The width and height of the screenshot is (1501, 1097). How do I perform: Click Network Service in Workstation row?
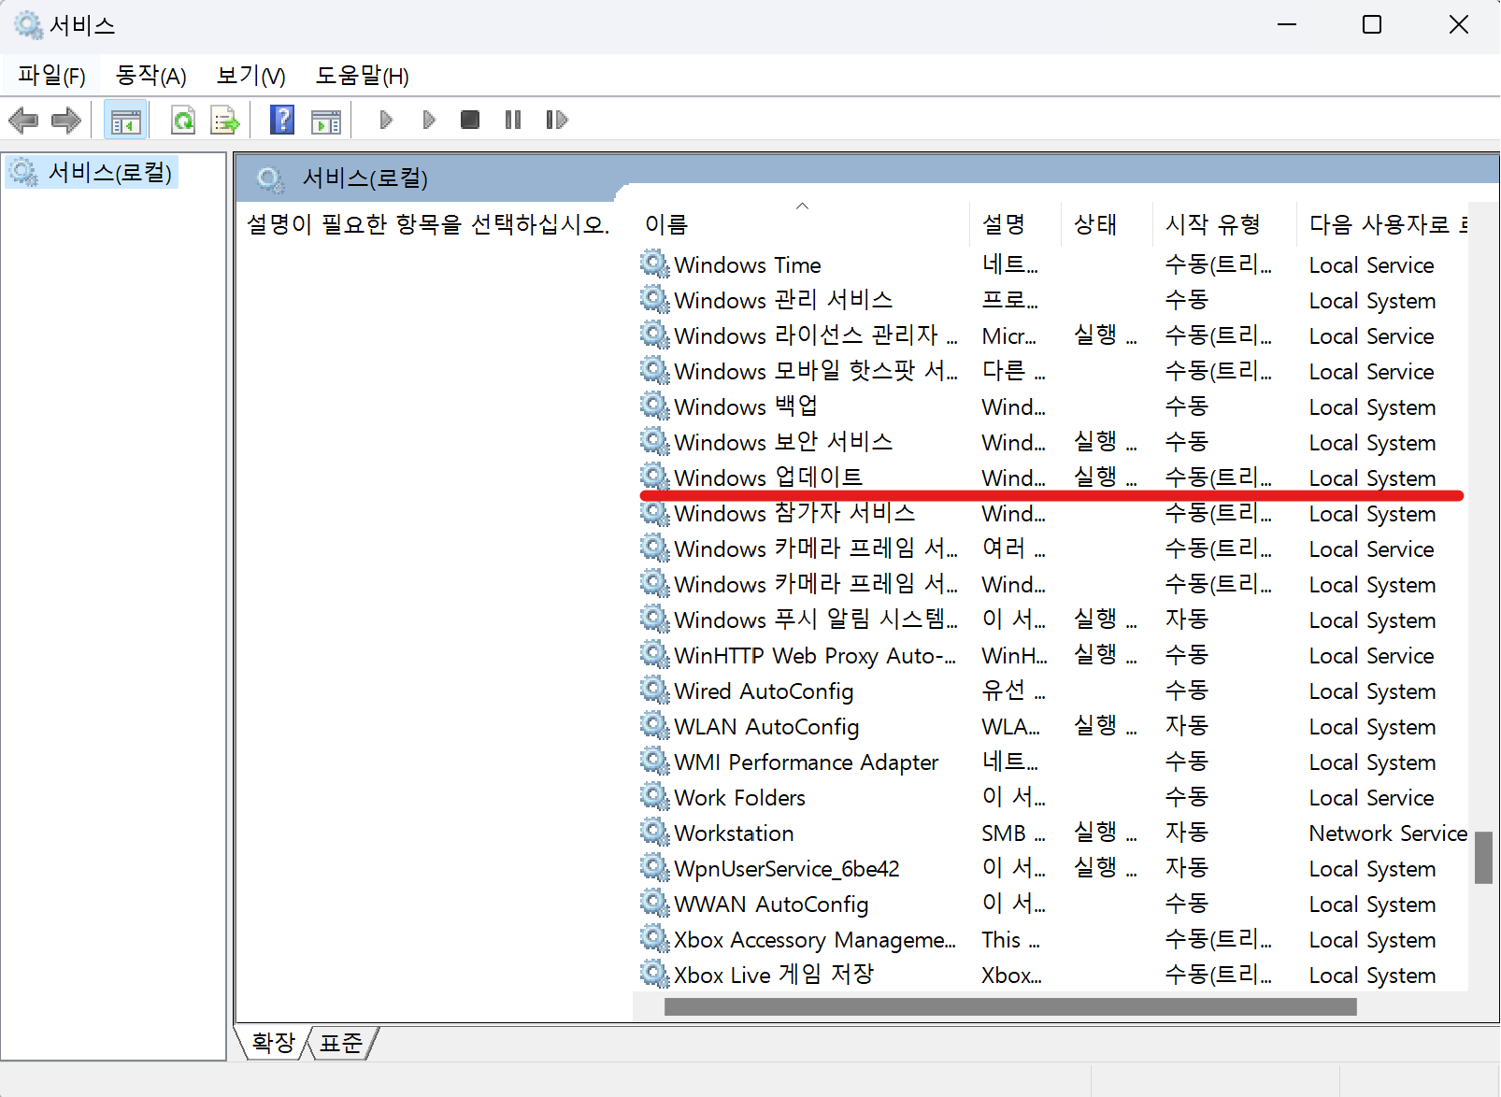click(1388, 833)
